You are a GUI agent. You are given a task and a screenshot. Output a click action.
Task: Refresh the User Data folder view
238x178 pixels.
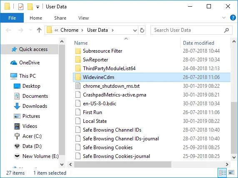pyautogui.click(x=142, y=30)
